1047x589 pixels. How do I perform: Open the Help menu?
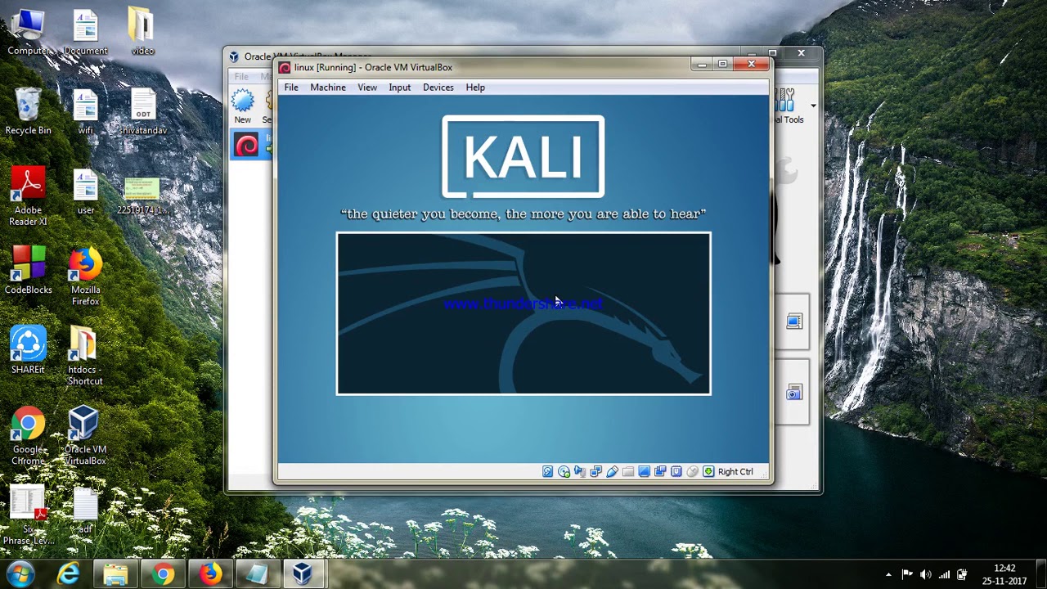(x=475, y=88)
